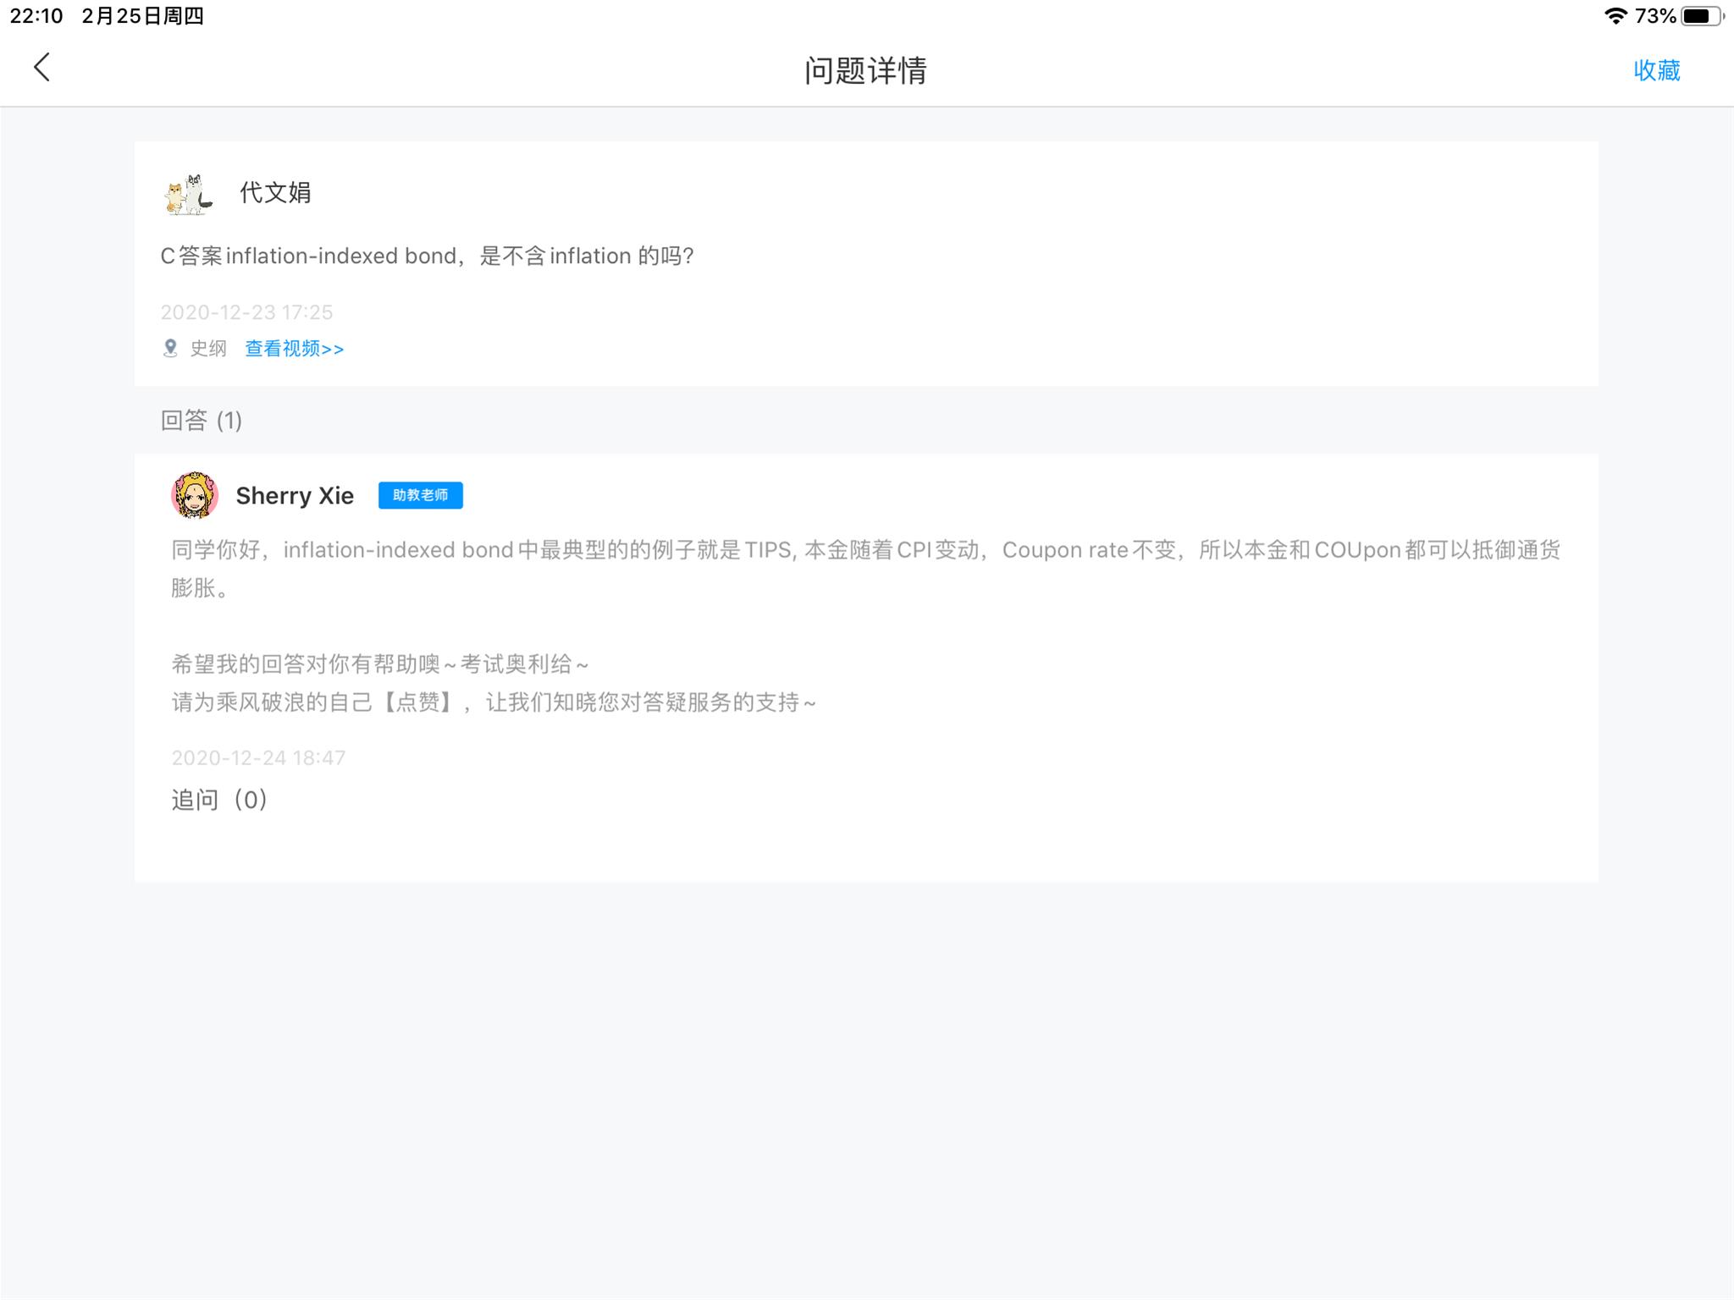The width and height of the screenshot is (1734, 1300).
Task: Tap 收藏 to bookmark question
Action: click(1656, 70)
